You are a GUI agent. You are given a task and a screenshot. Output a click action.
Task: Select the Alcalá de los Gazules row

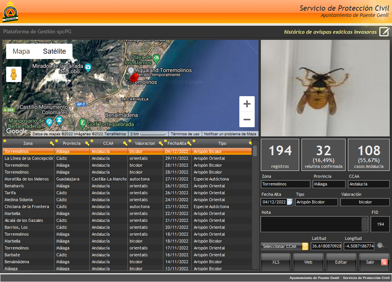(127, 221)
